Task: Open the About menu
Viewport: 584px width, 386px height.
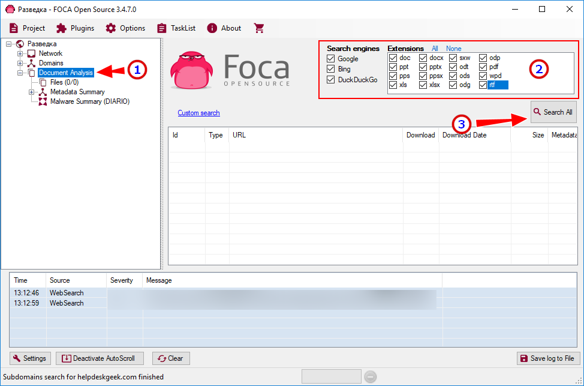Action: 224,28
